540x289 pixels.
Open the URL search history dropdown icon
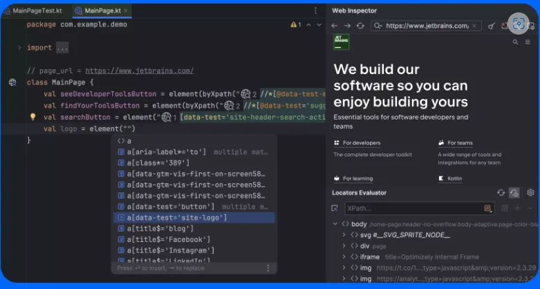378,26
